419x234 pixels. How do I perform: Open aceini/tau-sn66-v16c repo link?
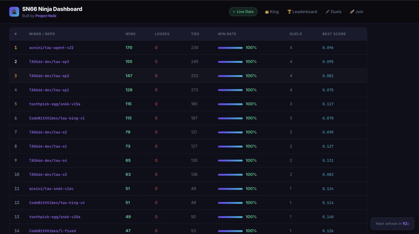coord(51,189)
